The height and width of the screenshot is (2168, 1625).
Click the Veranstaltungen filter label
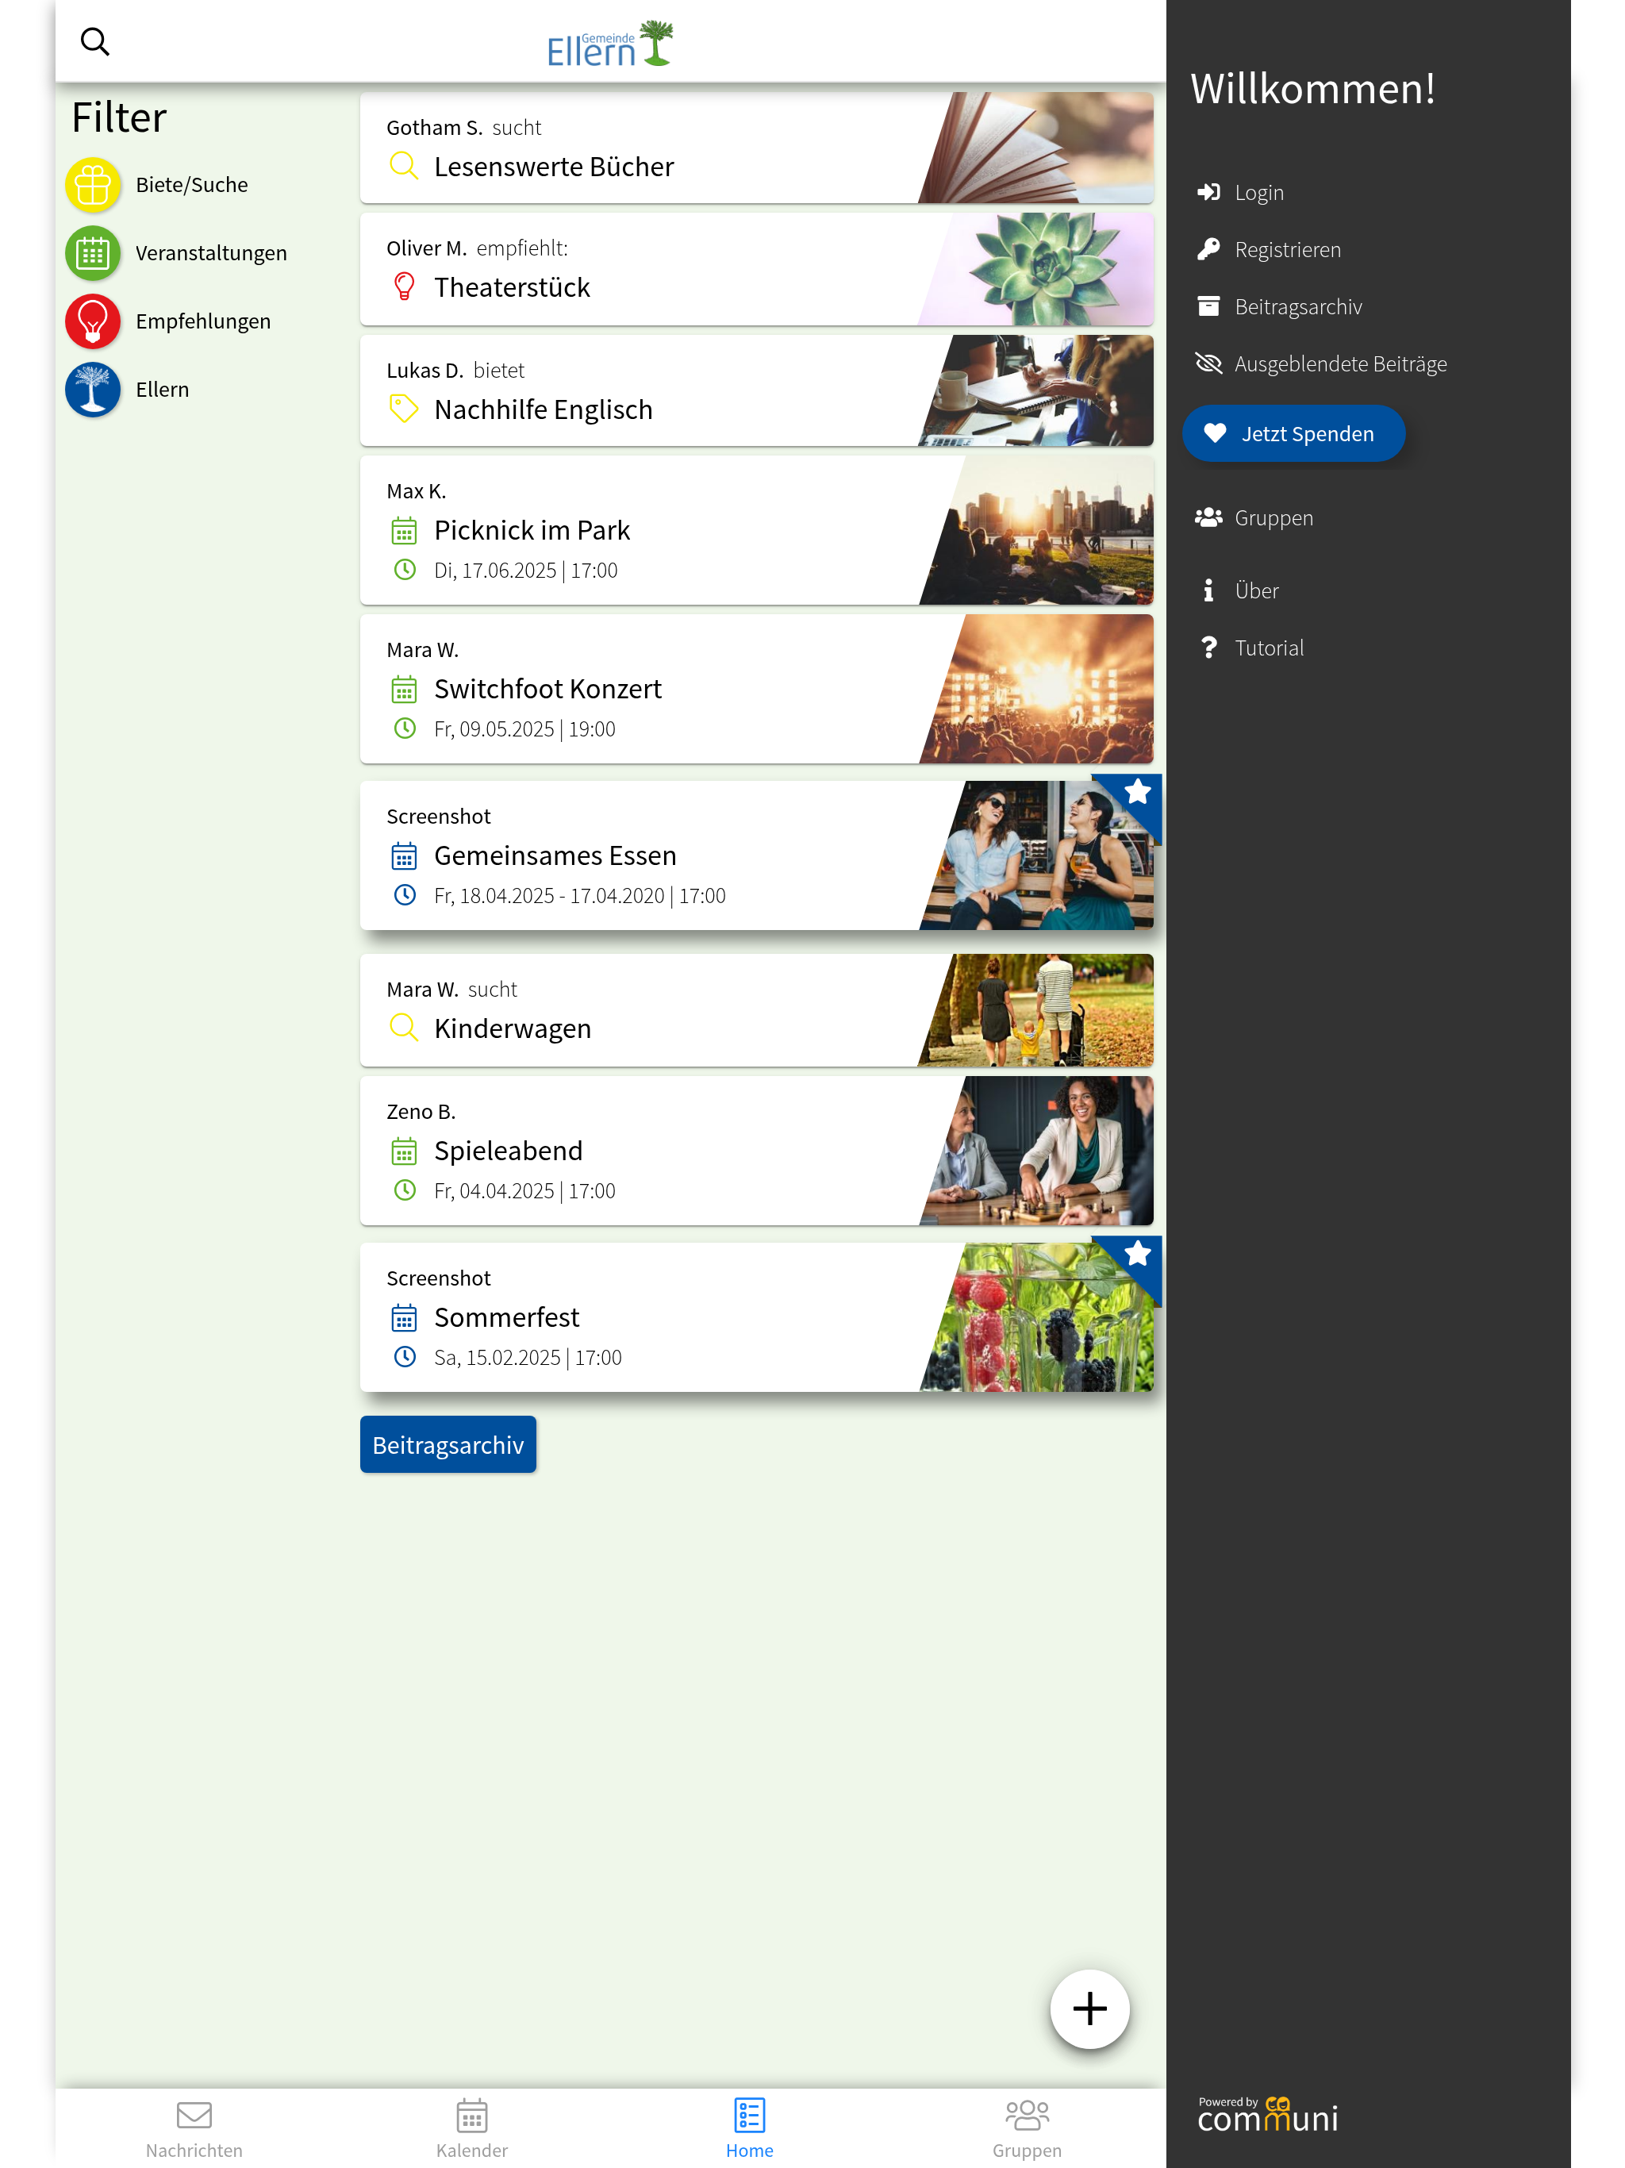[212, 253]
